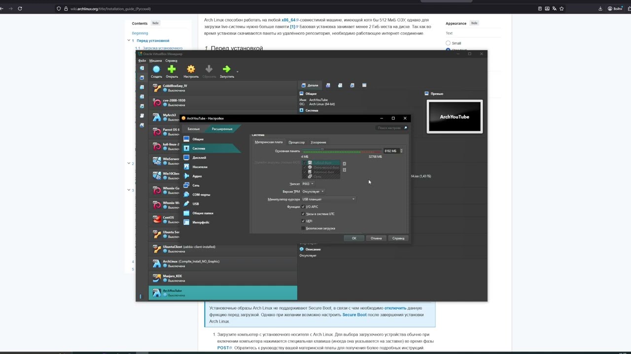The image size is (631, 354).
Task: Open the USB settings category
Action: coord(210,204)
